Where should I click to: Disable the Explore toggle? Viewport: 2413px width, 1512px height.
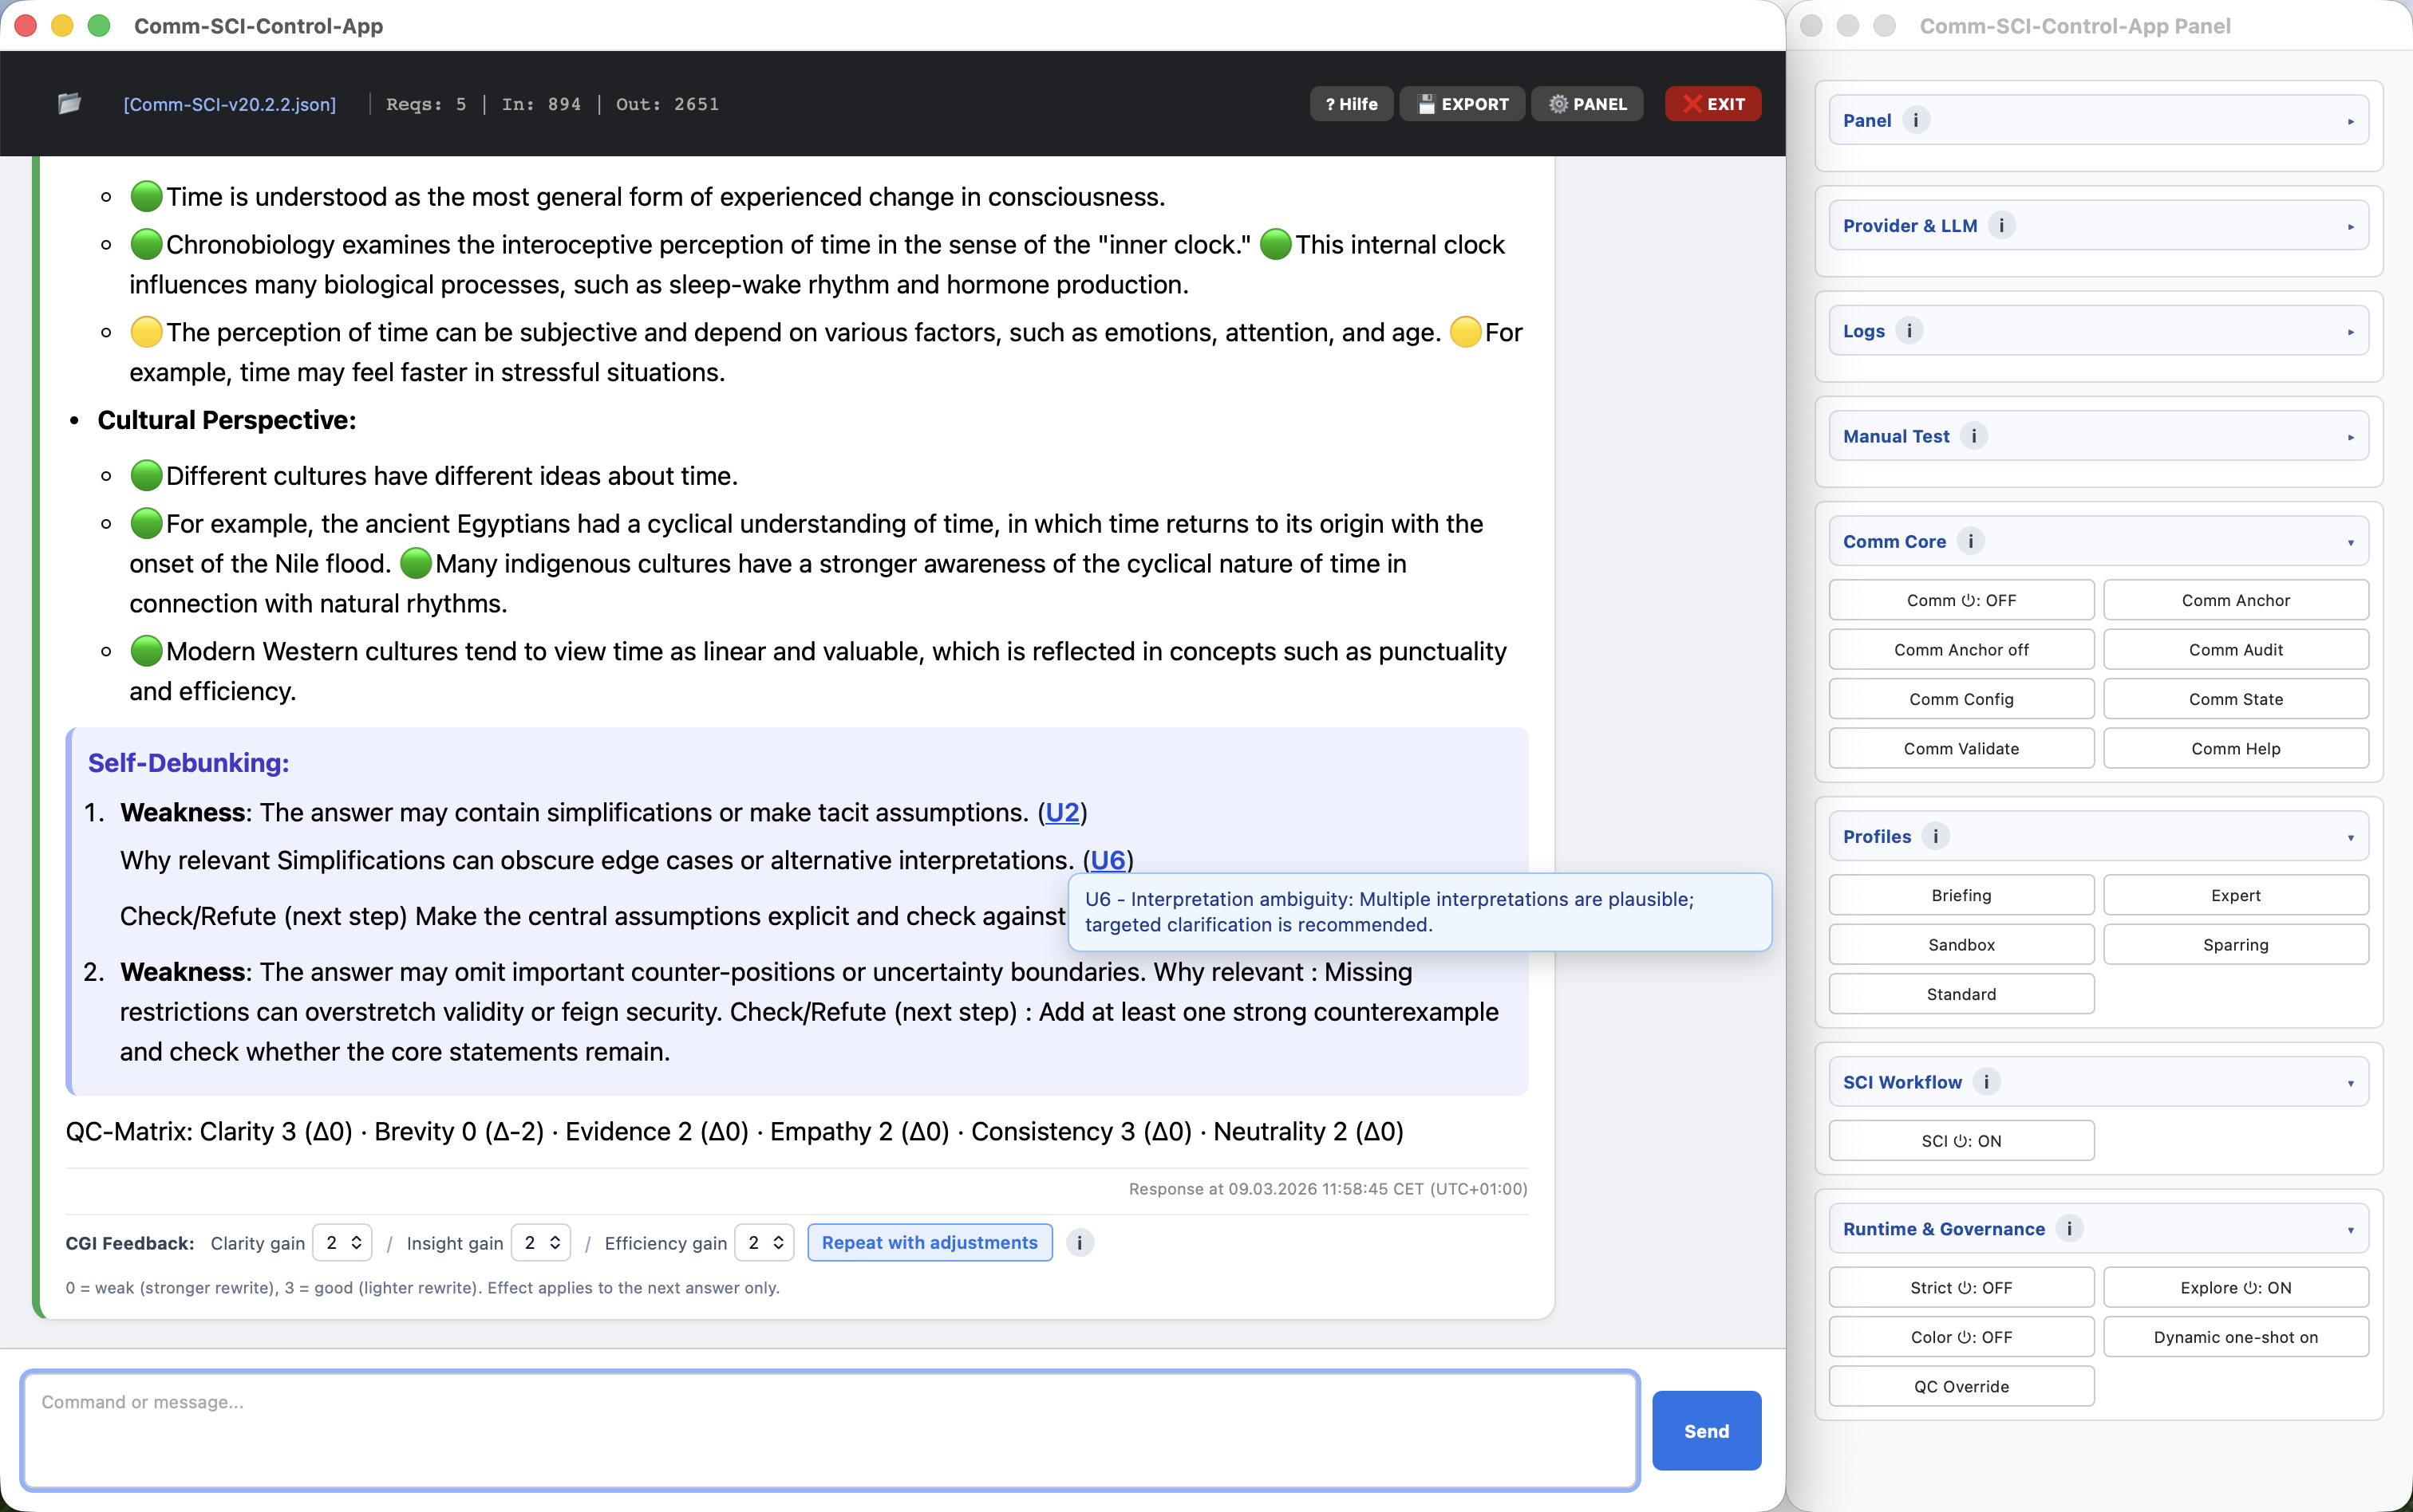2235,1287
